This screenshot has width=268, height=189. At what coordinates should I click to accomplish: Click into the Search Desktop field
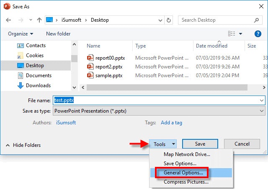(216, 20)
